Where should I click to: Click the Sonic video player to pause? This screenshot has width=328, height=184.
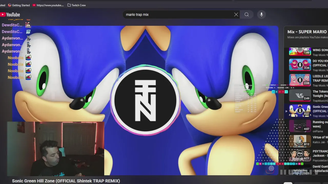[x=145, y=100]
